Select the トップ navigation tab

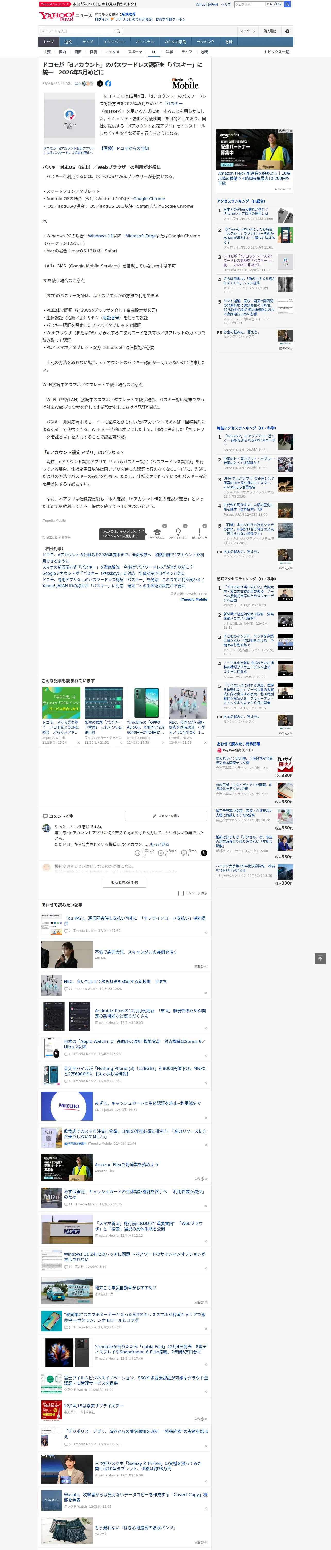point(49,42)
